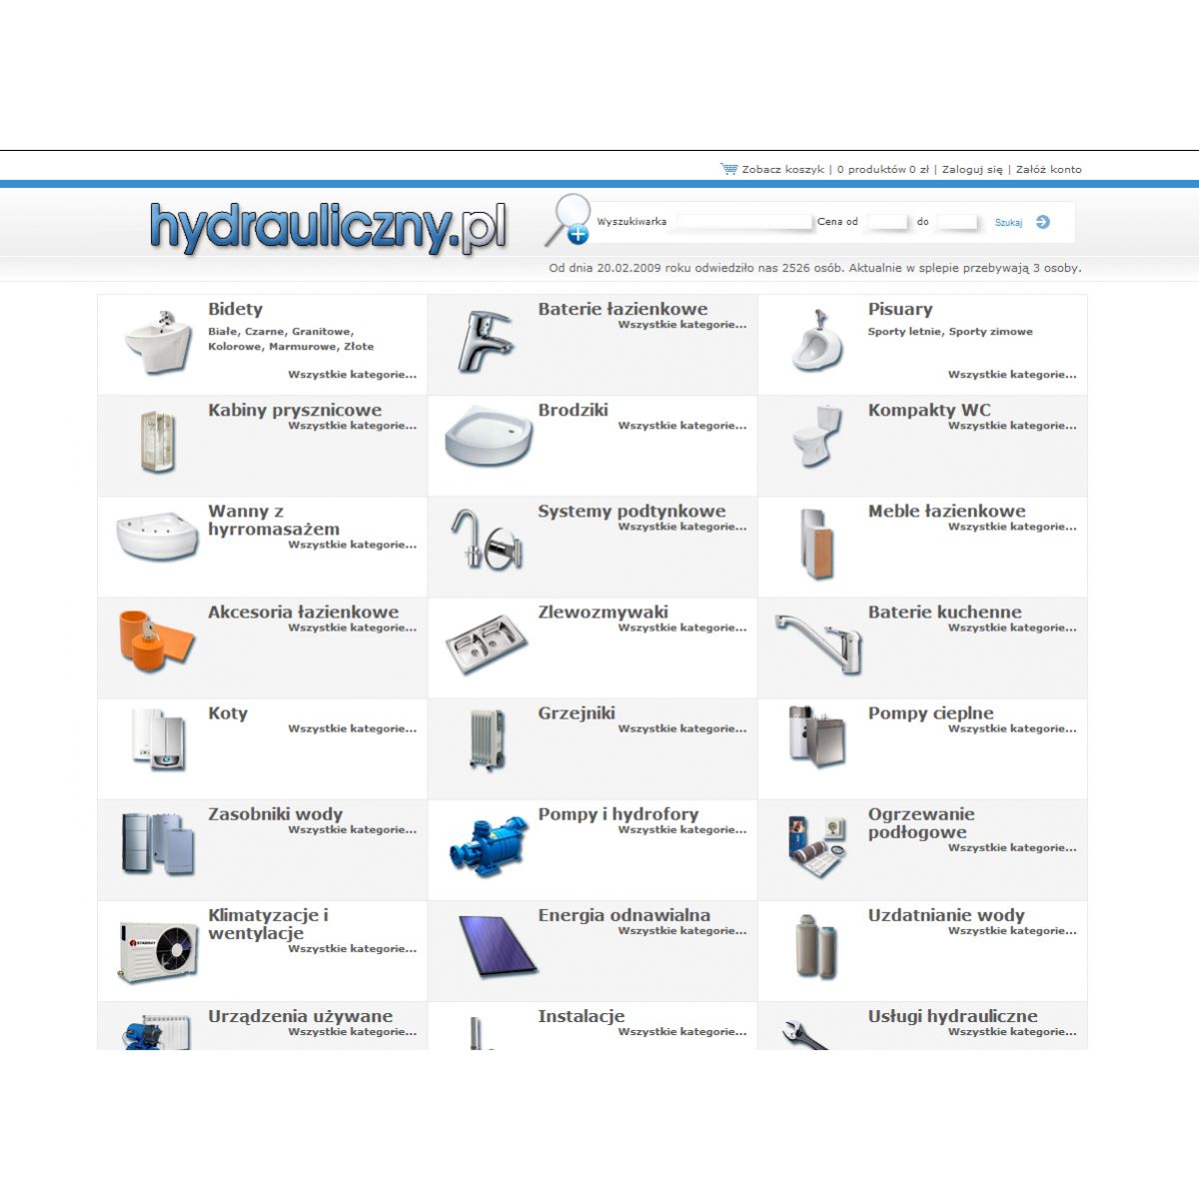Click the blue pump image
The width and height of the screenshot is (1199, 1199).
coord(488,845)
